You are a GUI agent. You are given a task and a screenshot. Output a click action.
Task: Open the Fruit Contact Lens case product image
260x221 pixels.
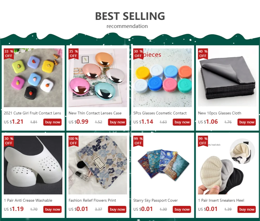click(x=33, y=78)
